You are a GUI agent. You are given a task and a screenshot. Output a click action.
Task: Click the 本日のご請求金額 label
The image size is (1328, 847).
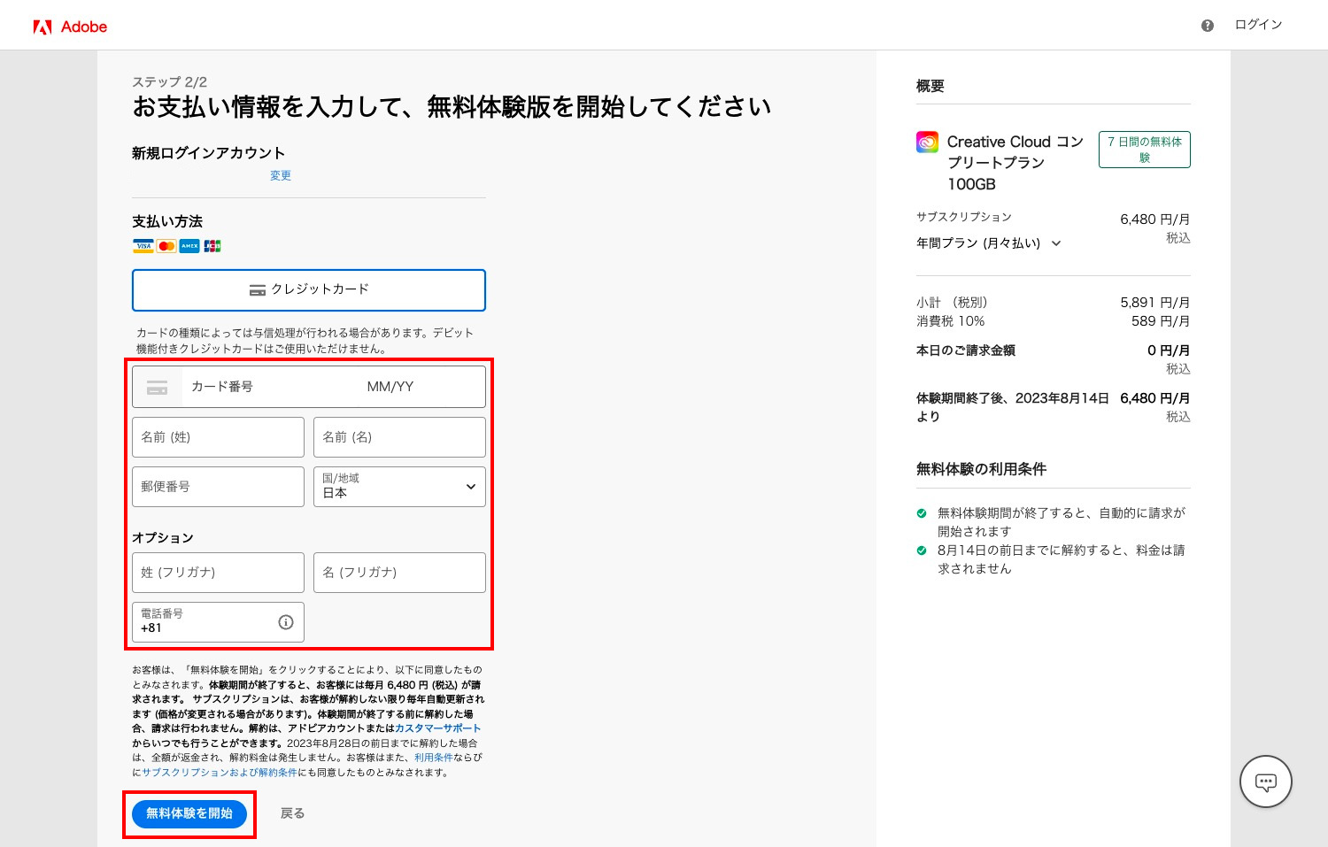point(966,350)
